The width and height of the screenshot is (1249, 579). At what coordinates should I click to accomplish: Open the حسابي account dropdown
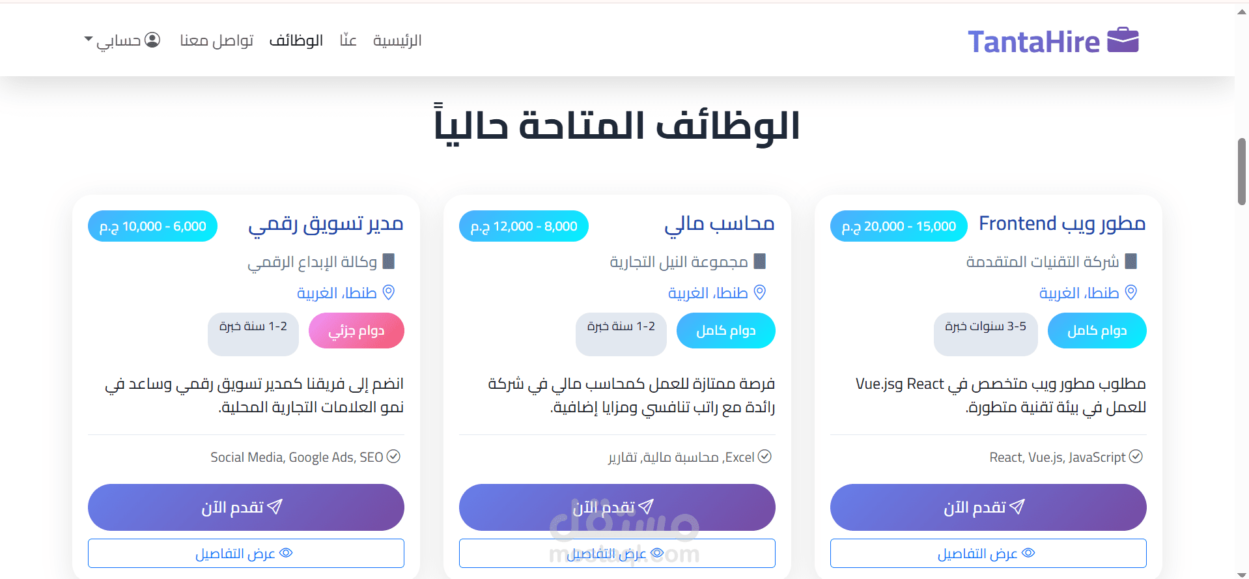click(x=122, y=40)
